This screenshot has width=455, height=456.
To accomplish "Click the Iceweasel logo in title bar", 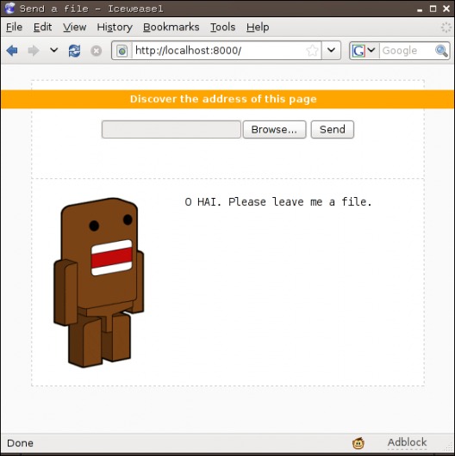I will 9,8.
